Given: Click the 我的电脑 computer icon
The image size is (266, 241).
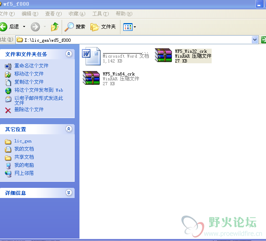Looking at the screenshot, I should point(8,166).
